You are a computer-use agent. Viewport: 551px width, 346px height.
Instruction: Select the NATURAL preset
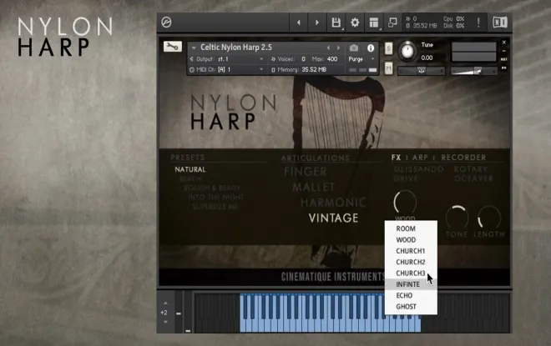click(190, 169)
